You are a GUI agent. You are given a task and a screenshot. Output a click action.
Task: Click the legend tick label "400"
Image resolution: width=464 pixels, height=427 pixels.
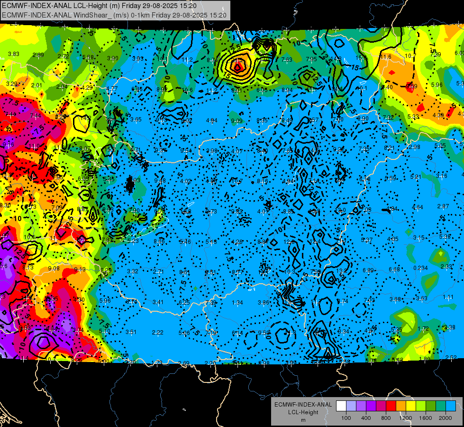tap(366, 418)
